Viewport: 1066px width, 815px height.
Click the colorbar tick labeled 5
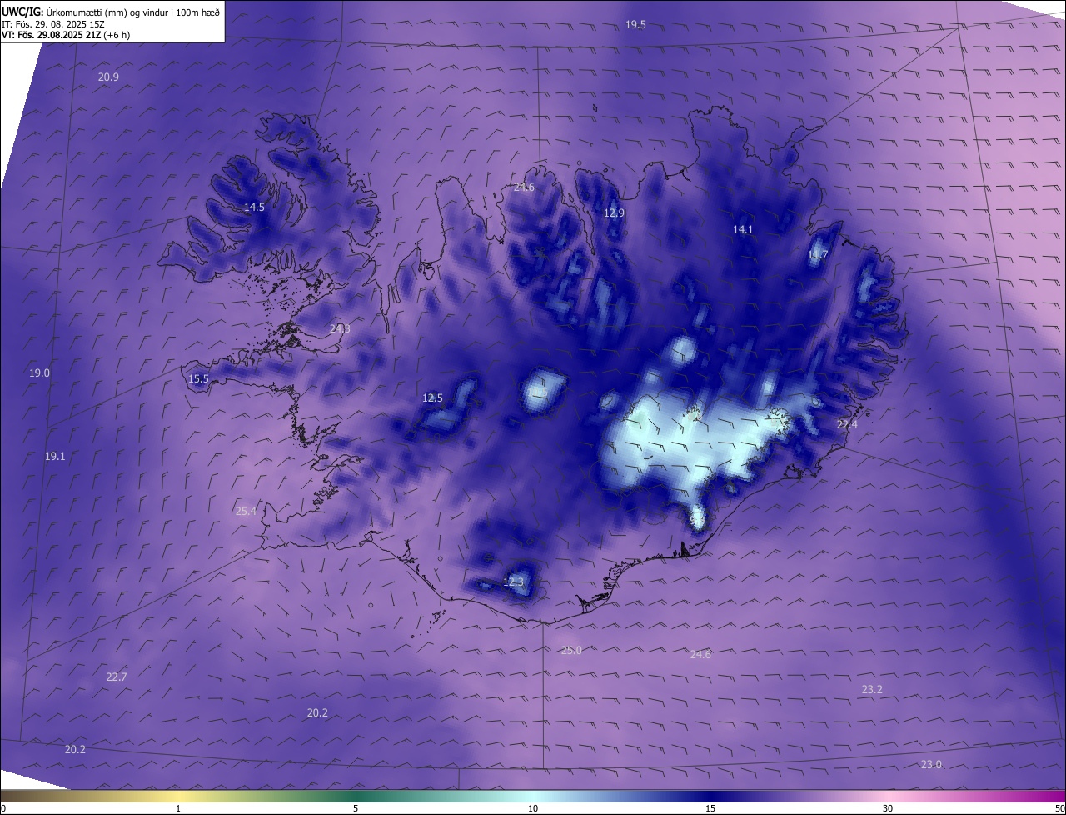356,808
